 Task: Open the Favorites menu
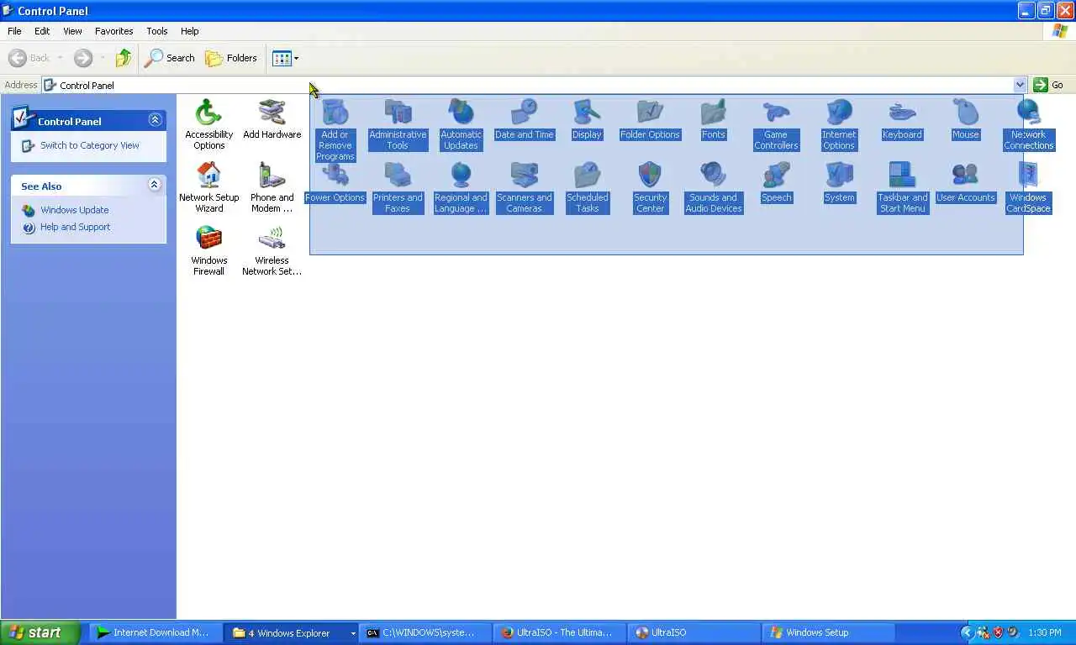[113, 31]
